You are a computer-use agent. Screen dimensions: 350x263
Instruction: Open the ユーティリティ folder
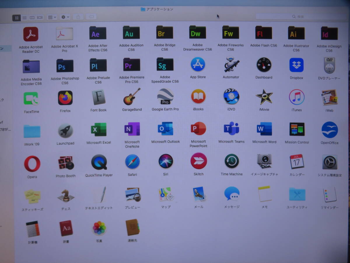coord(297,194)
